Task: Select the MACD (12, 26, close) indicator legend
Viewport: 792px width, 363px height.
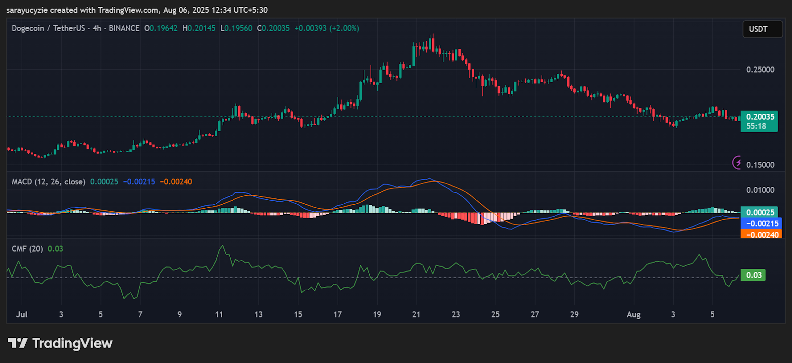Action: tap(48, 181)
